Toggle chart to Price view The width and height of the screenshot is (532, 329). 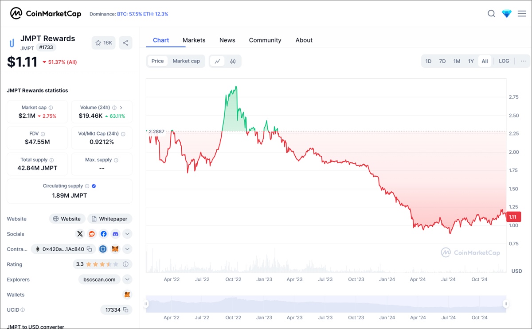(x=157, y=61)
